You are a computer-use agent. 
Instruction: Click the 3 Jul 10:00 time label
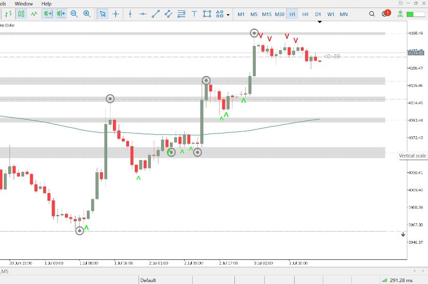(298, 263)
